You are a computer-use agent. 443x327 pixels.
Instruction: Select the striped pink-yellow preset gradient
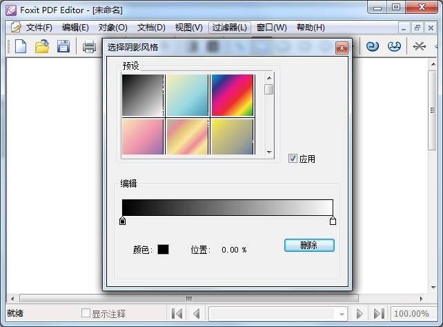click(x=187, y=137)
